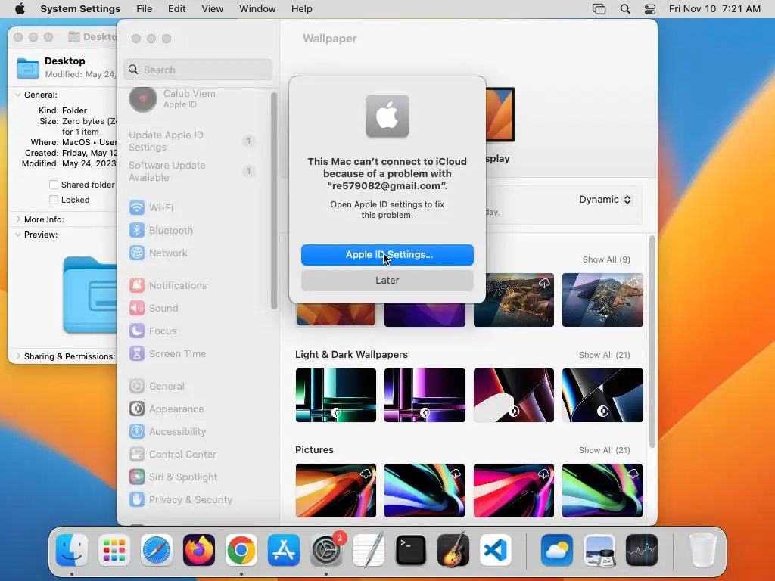Open Sound settings in sidebar
Image resolution: width=775 pixels, height=581 pixels.
(154, 309)
